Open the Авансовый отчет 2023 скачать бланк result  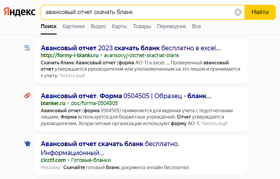pos(131,48)
